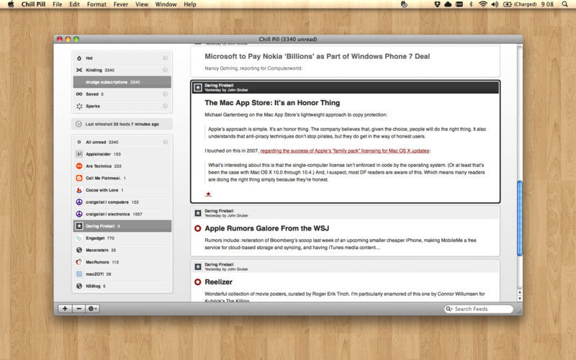Select All unread 3340 row
Screen dimensions: 576x360
click(x=122, y=142)
